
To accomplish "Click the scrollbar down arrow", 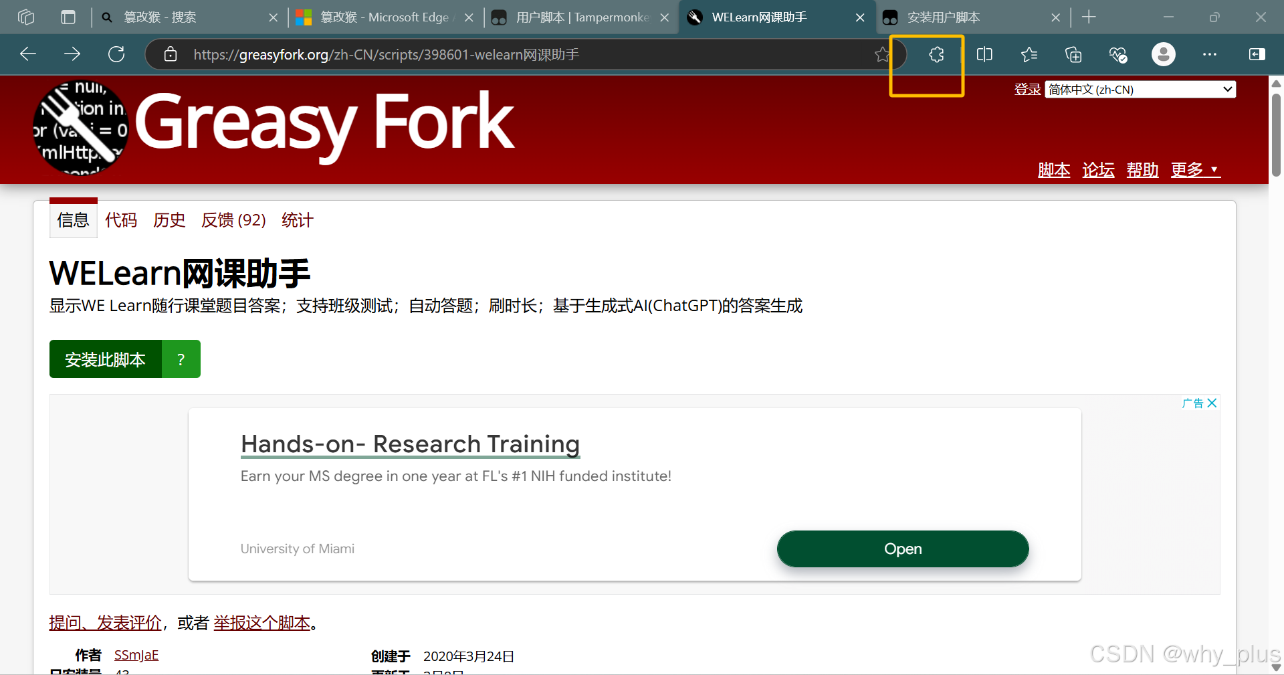I will pos(1276,667).
